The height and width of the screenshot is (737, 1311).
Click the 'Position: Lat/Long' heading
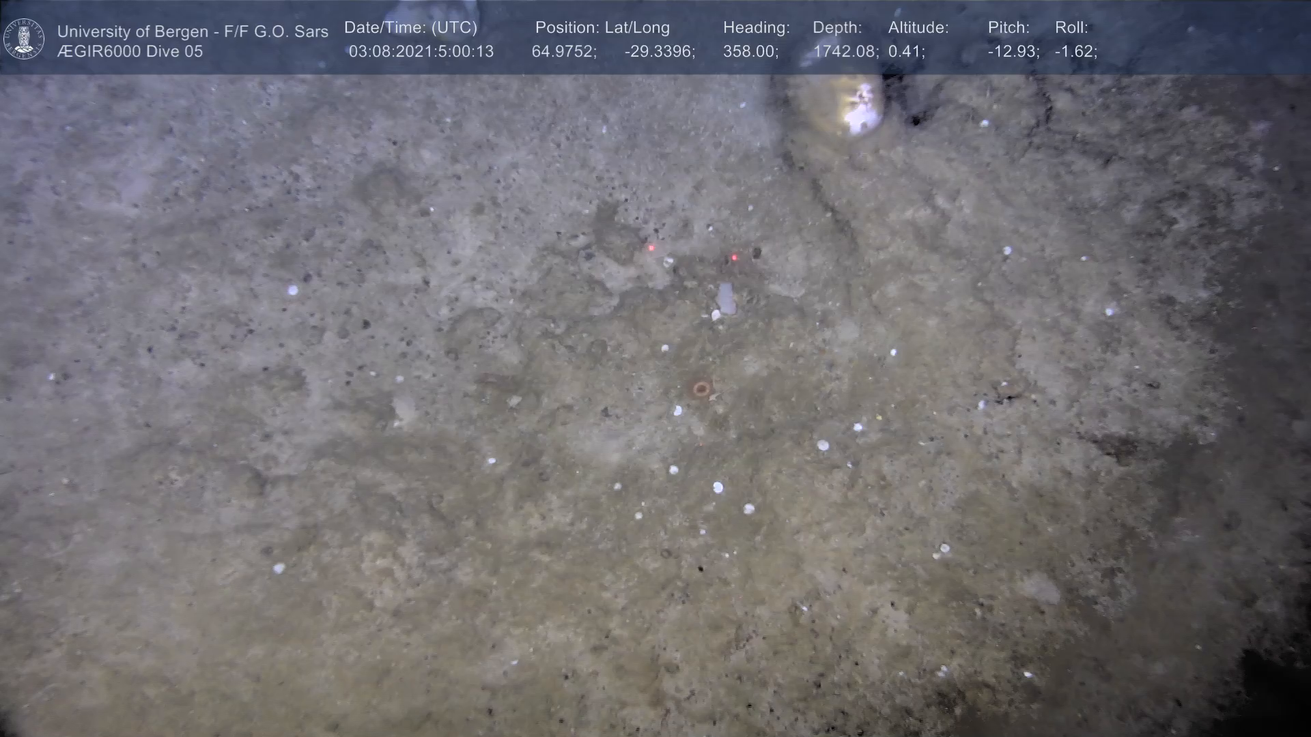click(x=602, y=28)
